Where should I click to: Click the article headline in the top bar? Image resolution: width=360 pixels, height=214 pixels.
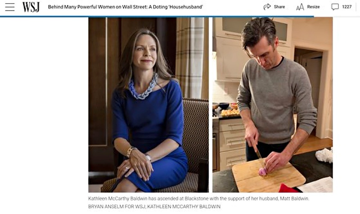tap(126, 7)
